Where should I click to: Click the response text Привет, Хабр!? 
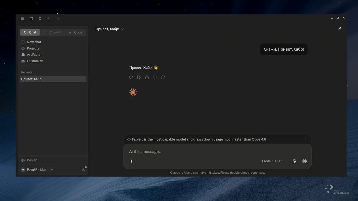click(x=143, y=68)
